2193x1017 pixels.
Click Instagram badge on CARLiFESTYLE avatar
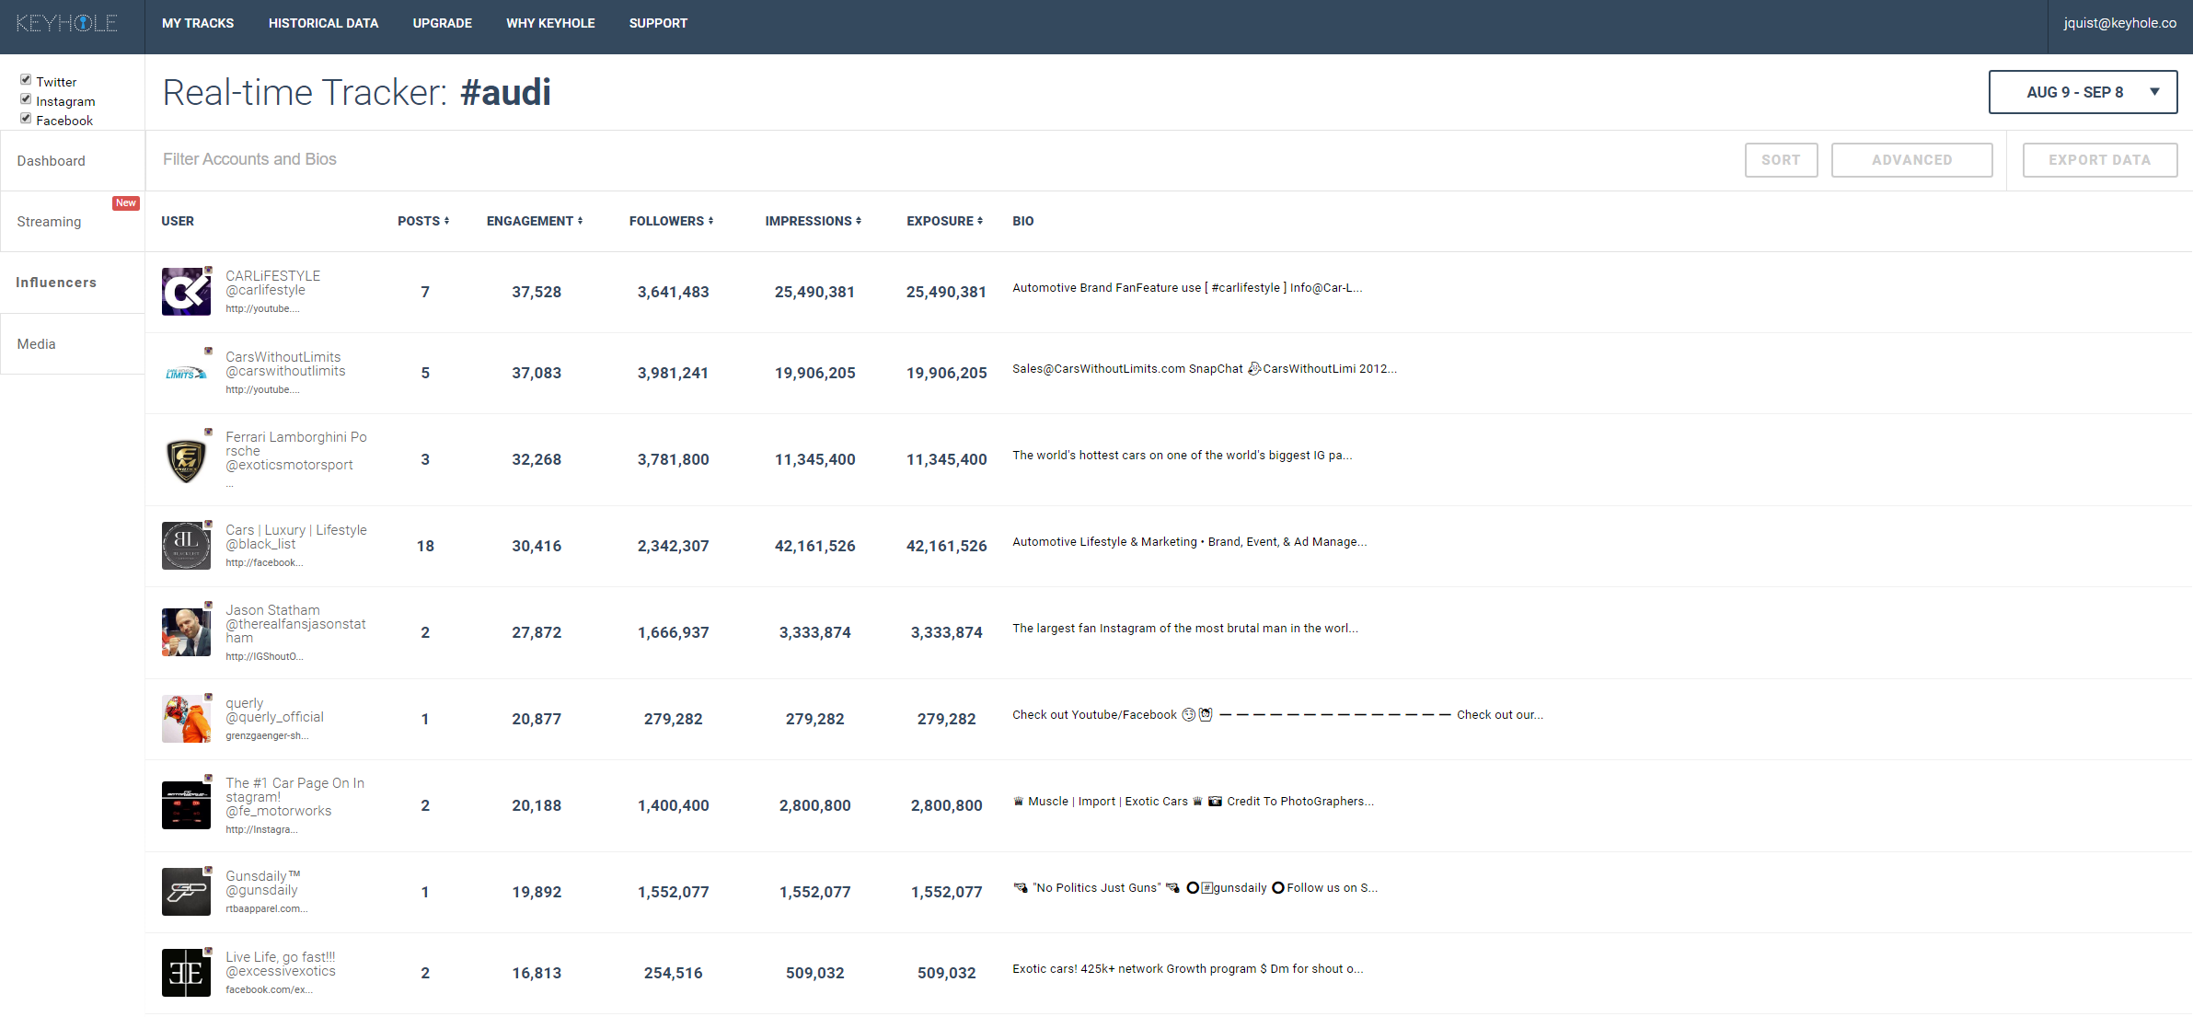point(209,270)
